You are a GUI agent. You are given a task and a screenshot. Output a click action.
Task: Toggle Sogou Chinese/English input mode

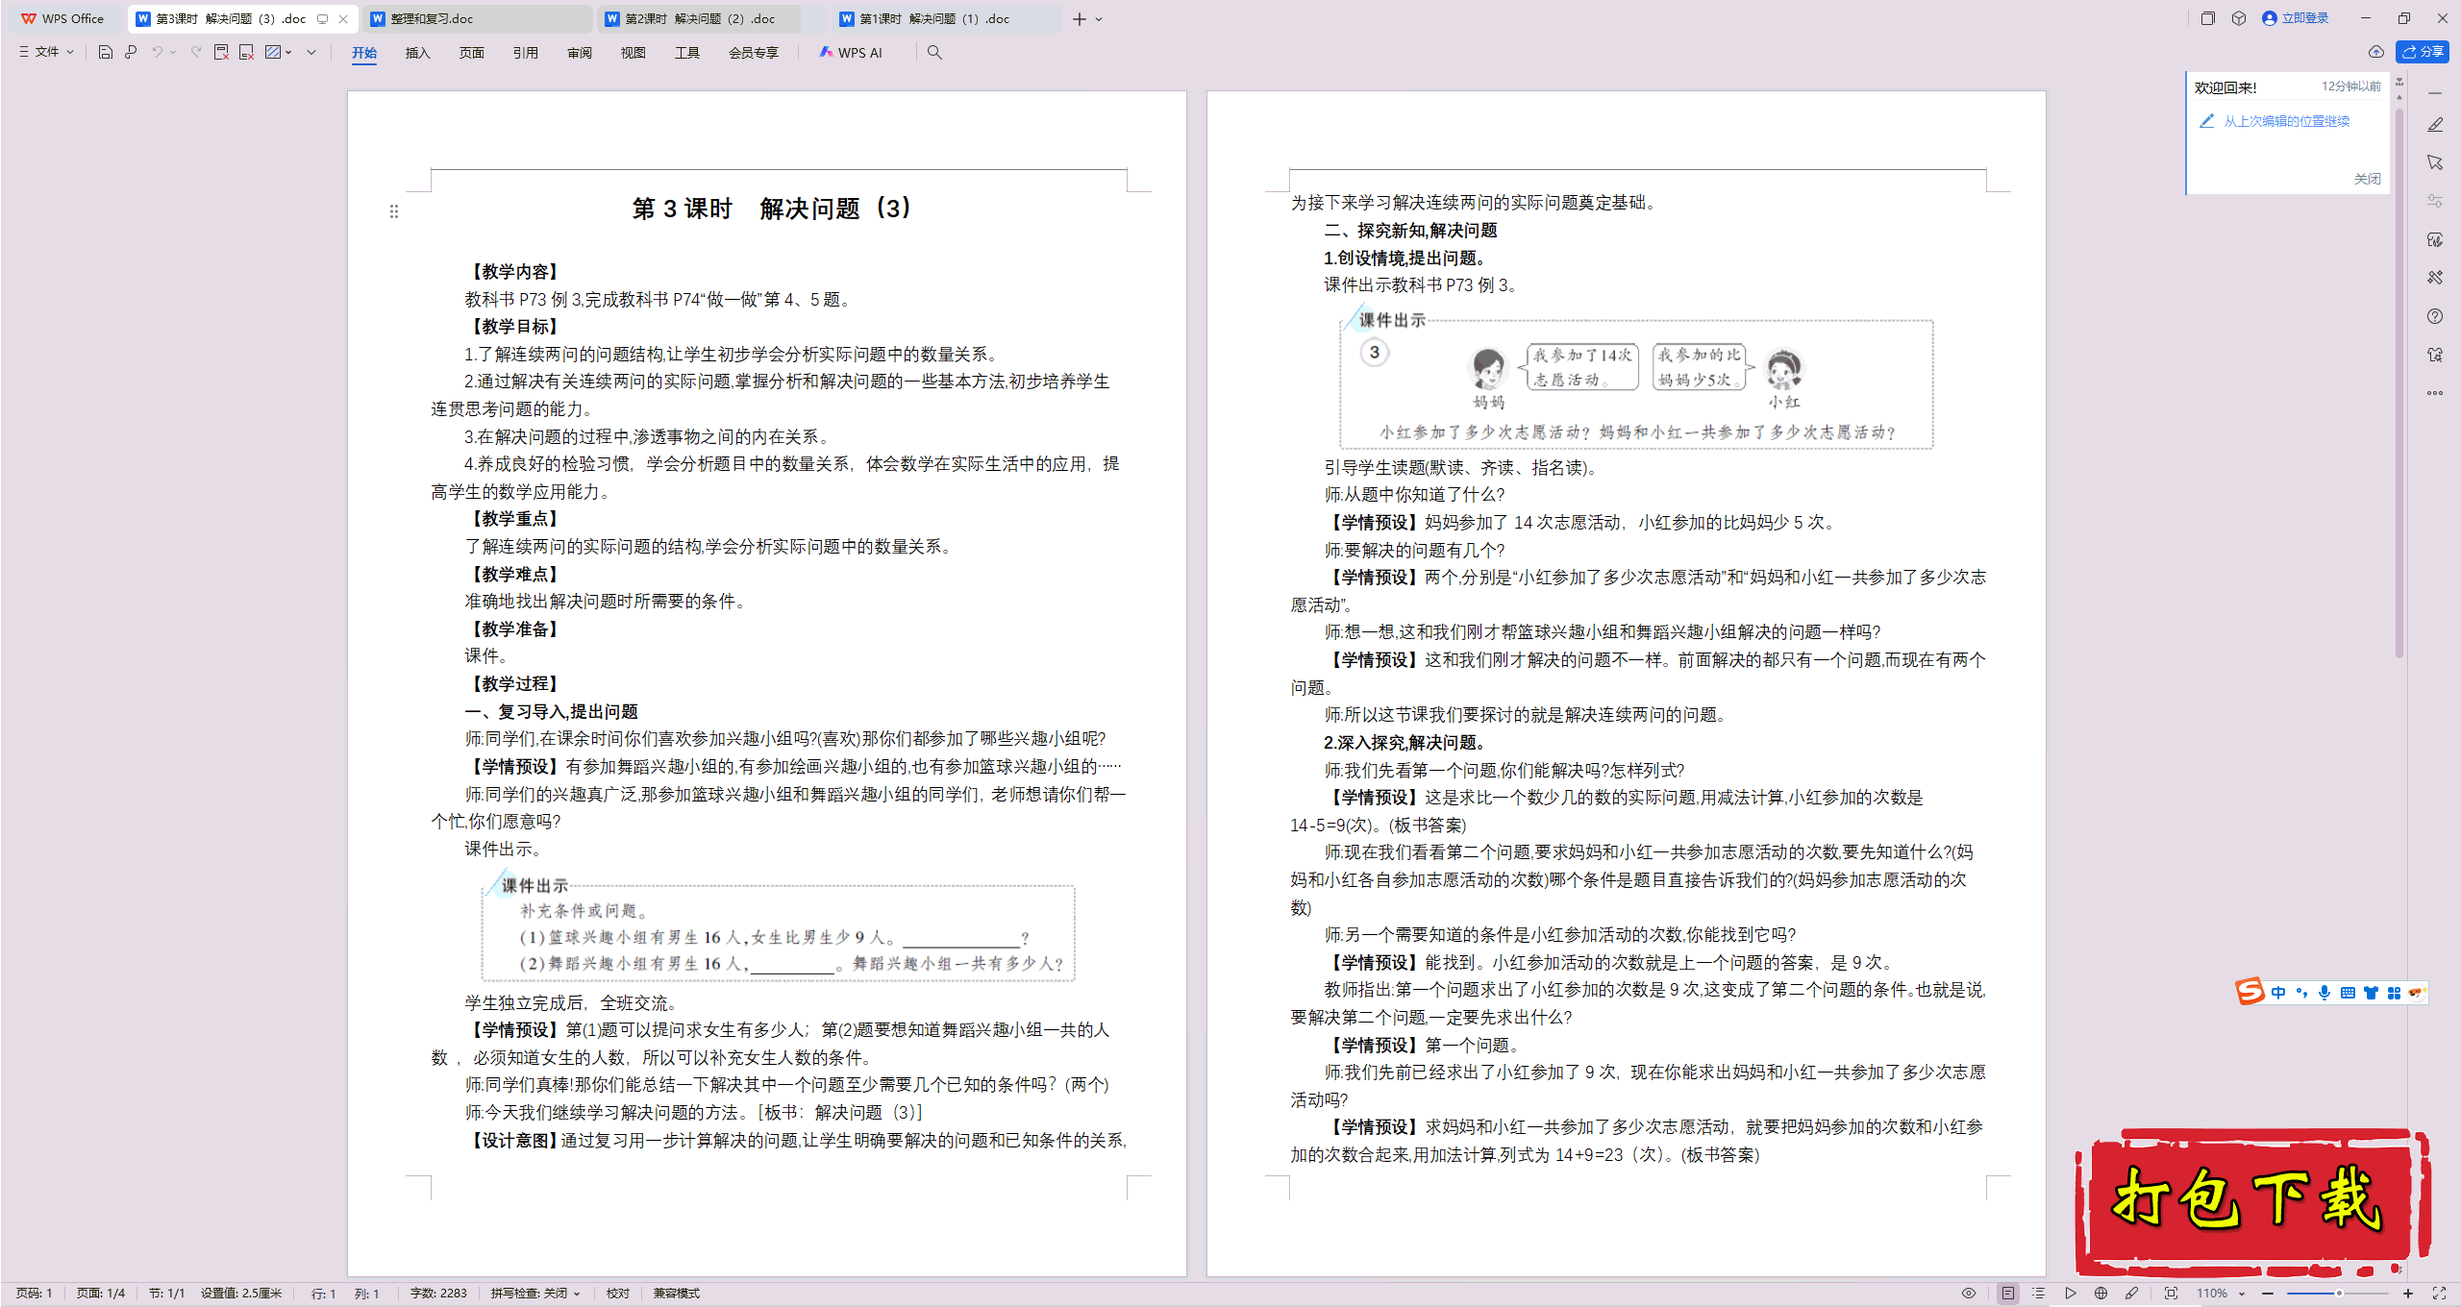(2278, 993)
